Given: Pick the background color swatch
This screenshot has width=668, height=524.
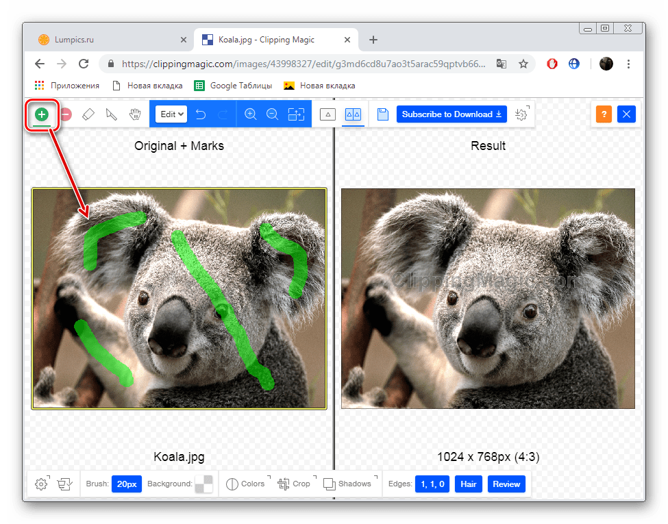Looking at the screenshot, I should tap(203, 484).
